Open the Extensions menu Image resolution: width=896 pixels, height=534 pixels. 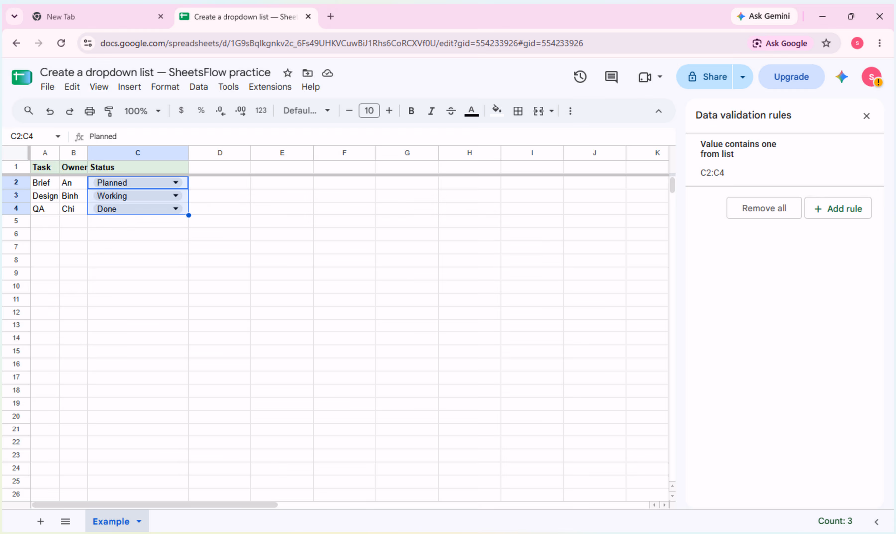[x=270, y=87]
